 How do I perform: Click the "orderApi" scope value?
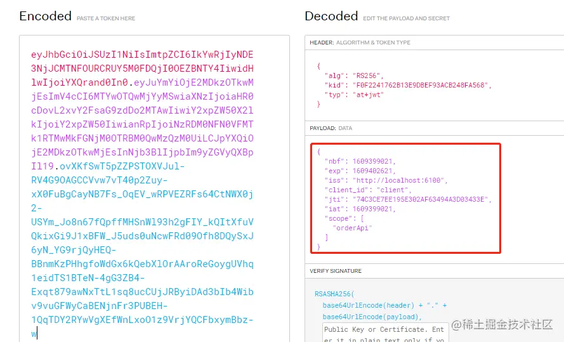(352, 228)
